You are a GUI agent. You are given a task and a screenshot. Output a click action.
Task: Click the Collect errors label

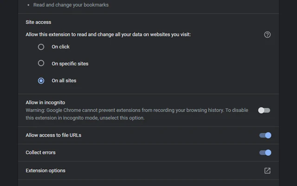(x=40, y=153)
